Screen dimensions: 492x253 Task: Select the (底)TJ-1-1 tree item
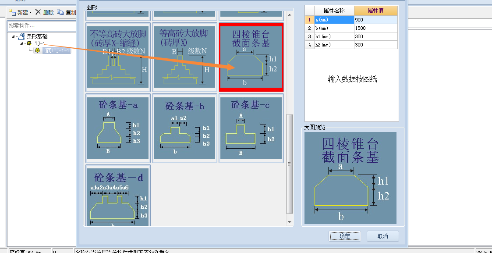coord(57,50)
